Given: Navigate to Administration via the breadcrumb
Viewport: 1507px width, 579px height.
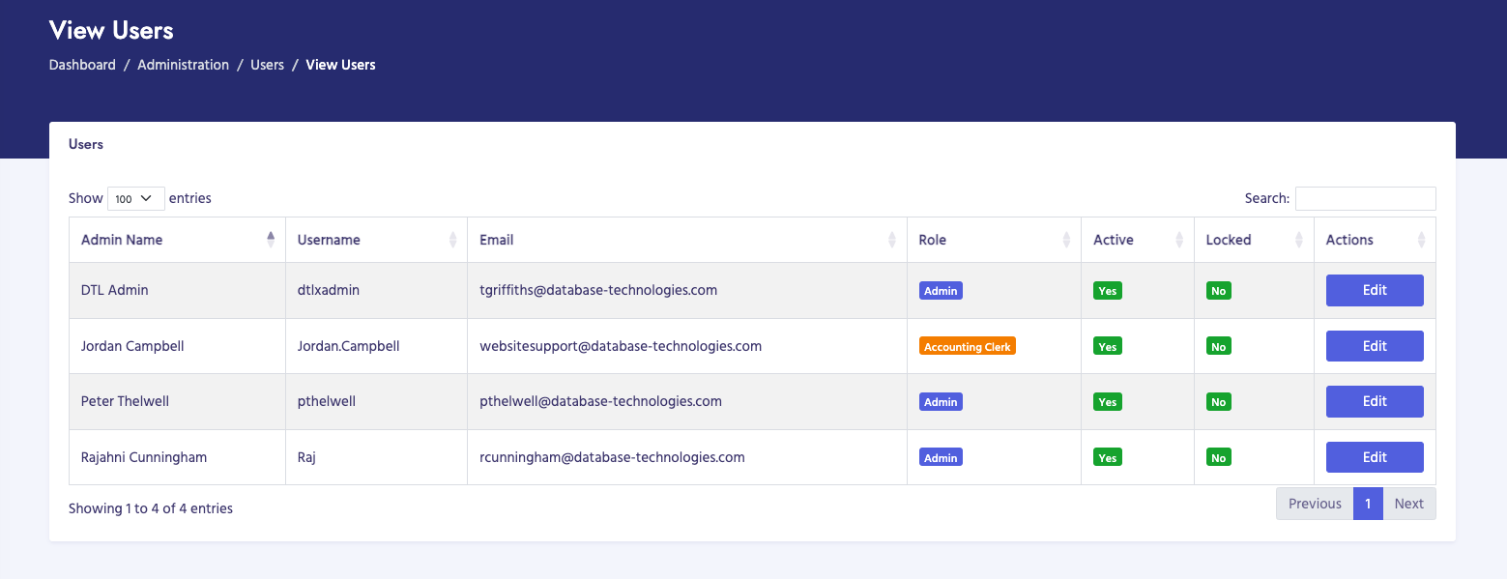Looking at the screenshot, I should [183, 65].
